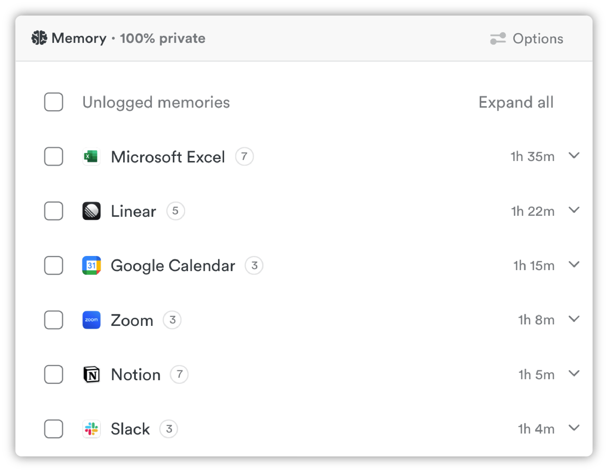This screenshot has width=608, height=472.
Task: Click the Microsoft Excel app icon
Action: click(91, 156)
